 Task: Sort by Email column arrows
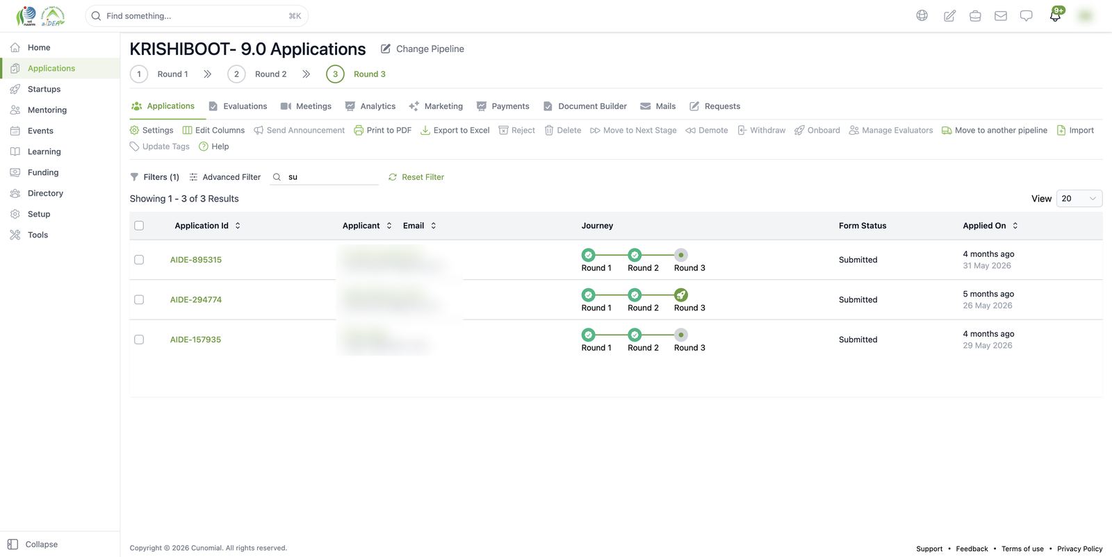pyautogui.click(x=434, y=226)
